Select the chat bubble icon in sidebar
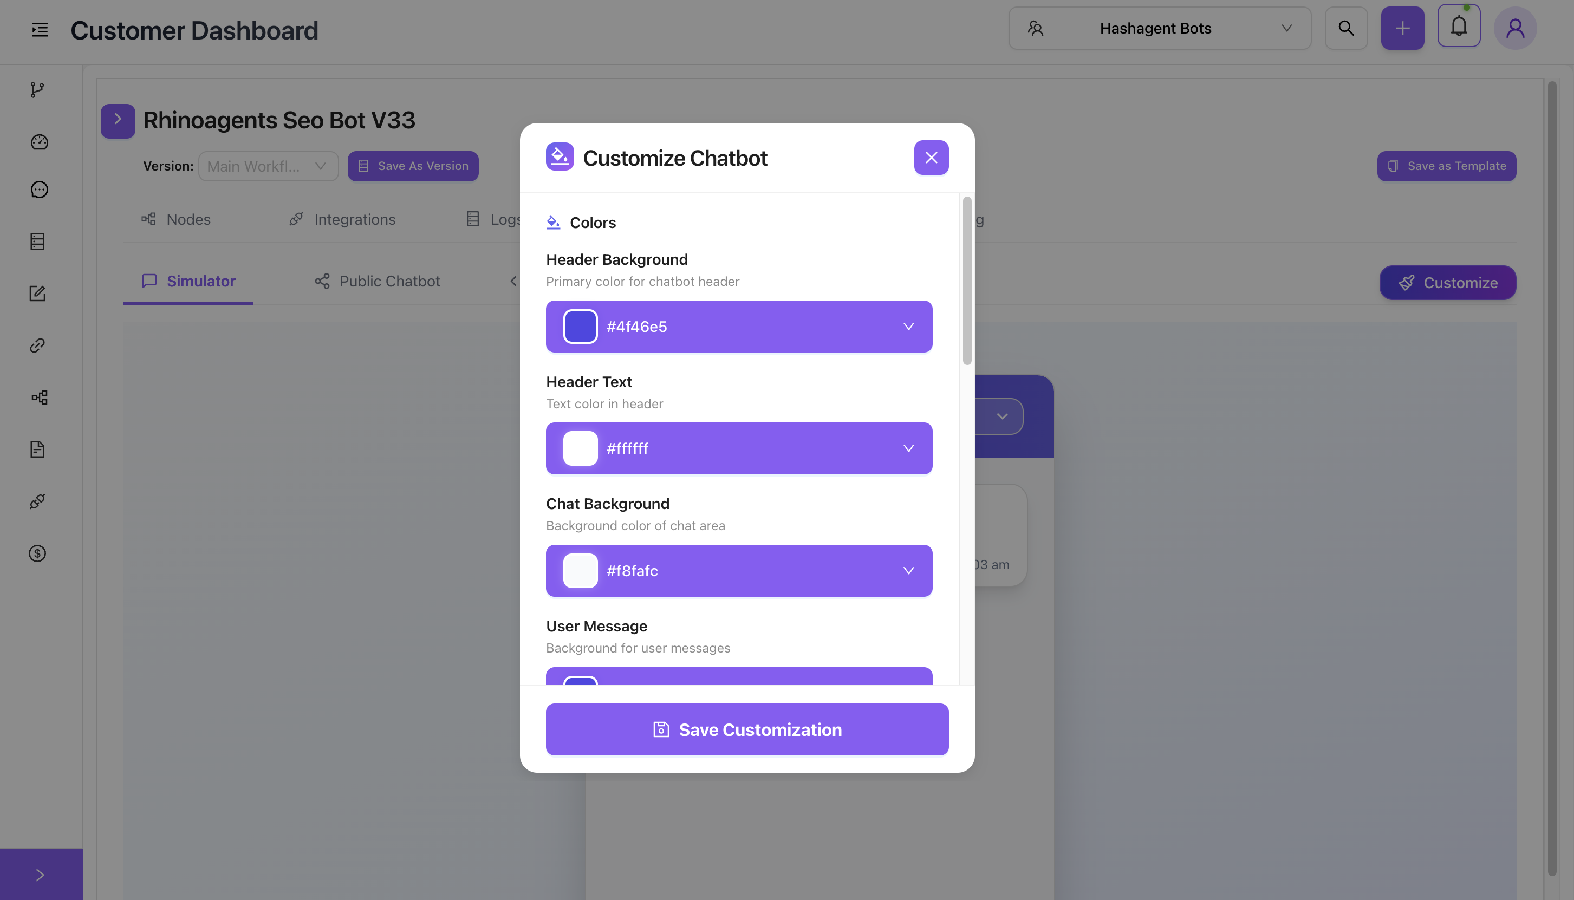 [38, 189]
